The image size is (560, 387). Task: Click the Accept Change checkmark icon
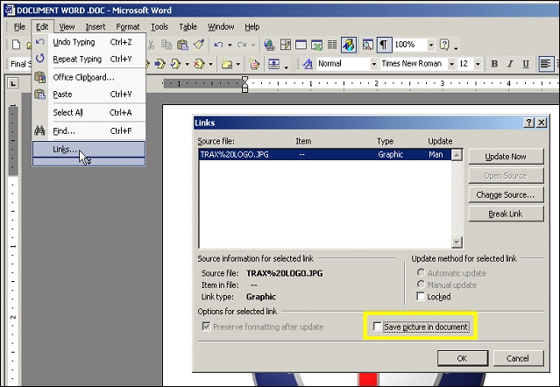[x=175, y=64]
